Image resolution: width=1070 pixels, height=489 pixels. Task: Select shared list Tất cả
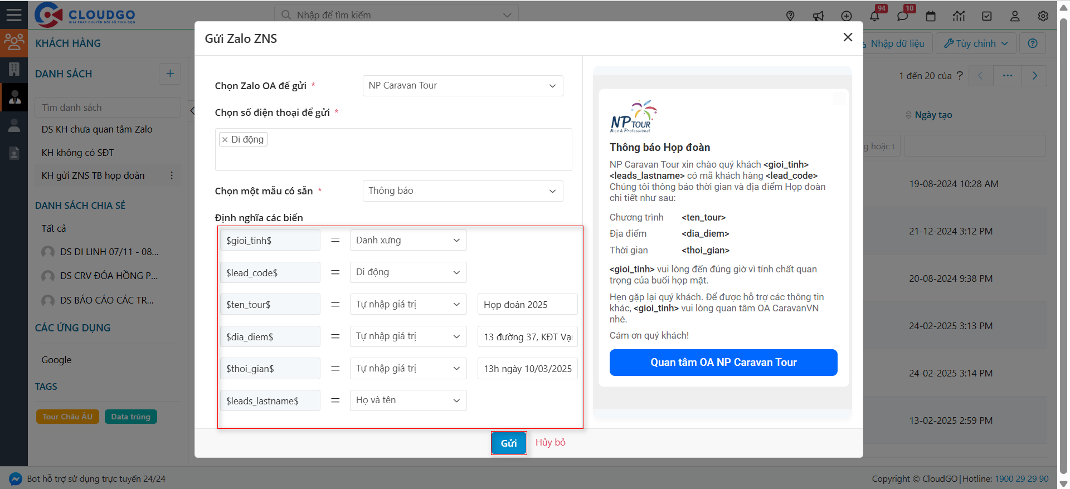click(x=53, y=228)
